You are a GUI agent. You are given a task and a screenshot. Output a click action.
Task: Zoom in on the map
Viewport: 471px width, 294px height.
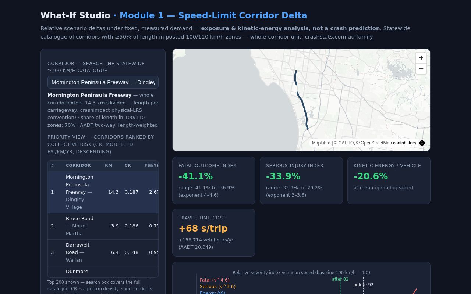click(x=421, y=58)
